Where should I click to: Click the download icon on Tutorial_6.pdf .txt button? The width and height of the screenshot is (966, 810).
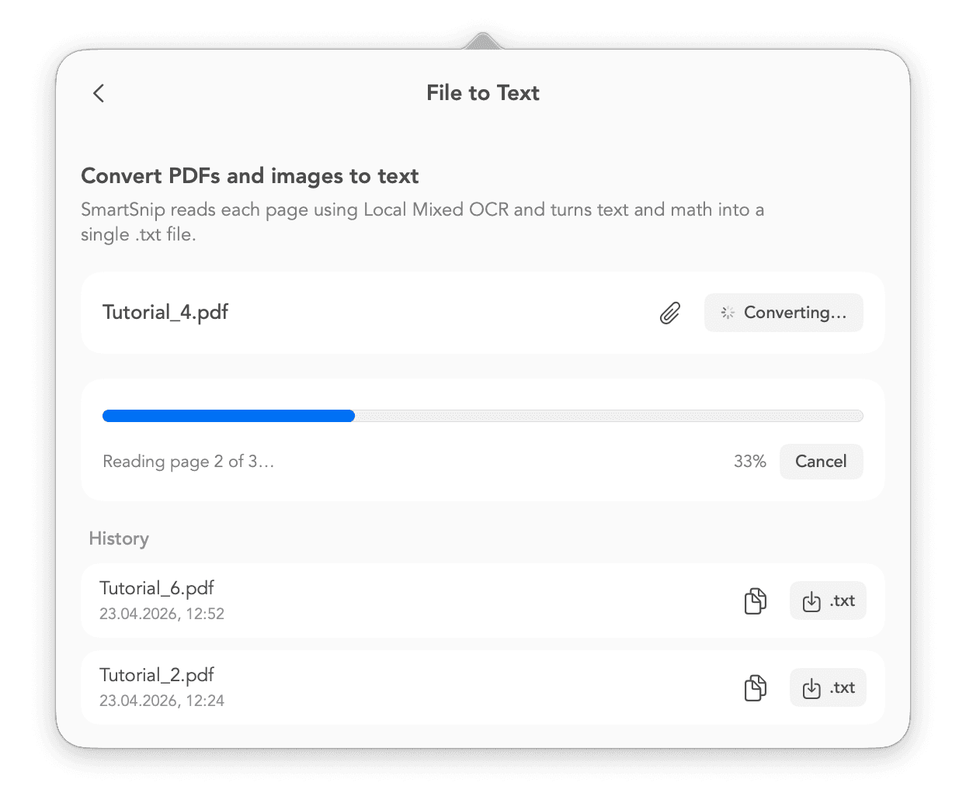tap(811, 601)
